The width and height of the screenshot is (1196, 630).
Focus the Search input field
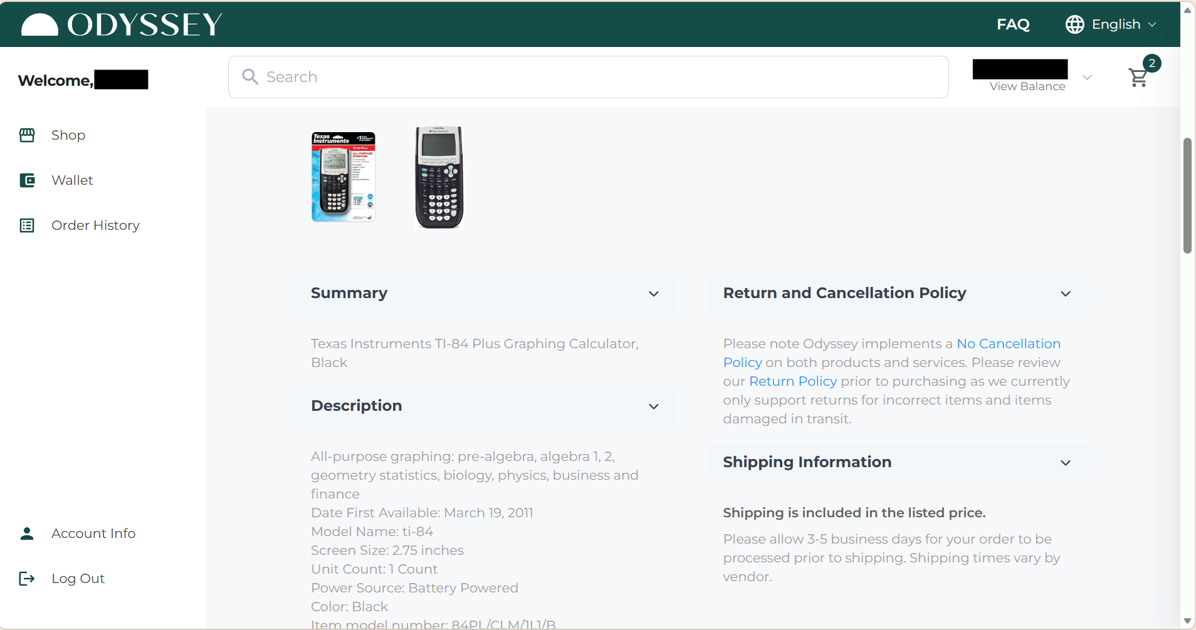click(588, 77)
